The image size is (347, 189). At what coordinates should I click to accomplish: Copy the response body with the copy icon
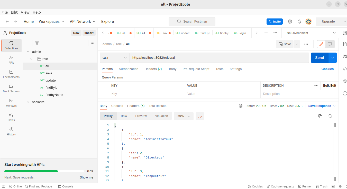coord(320,116)
